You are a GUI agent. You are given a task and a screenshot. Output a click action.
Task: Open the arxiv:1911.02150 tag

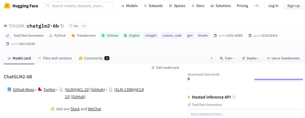pos(21,44)
